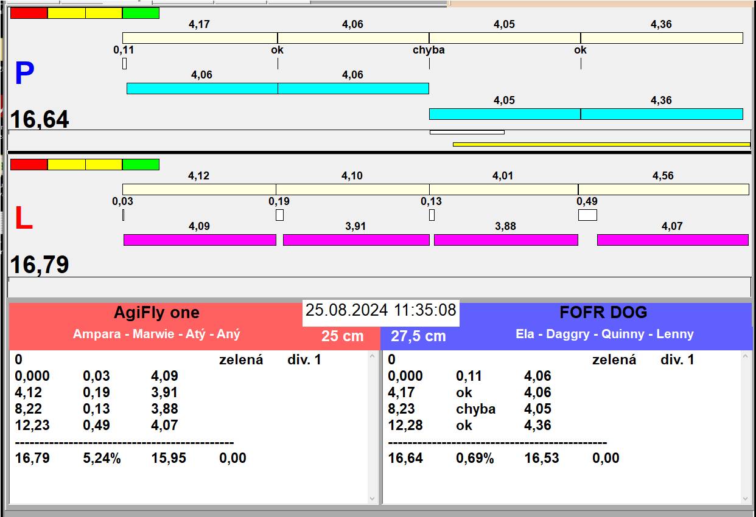Click 'zelená' in the AgiFly results panel

(241, 359)
